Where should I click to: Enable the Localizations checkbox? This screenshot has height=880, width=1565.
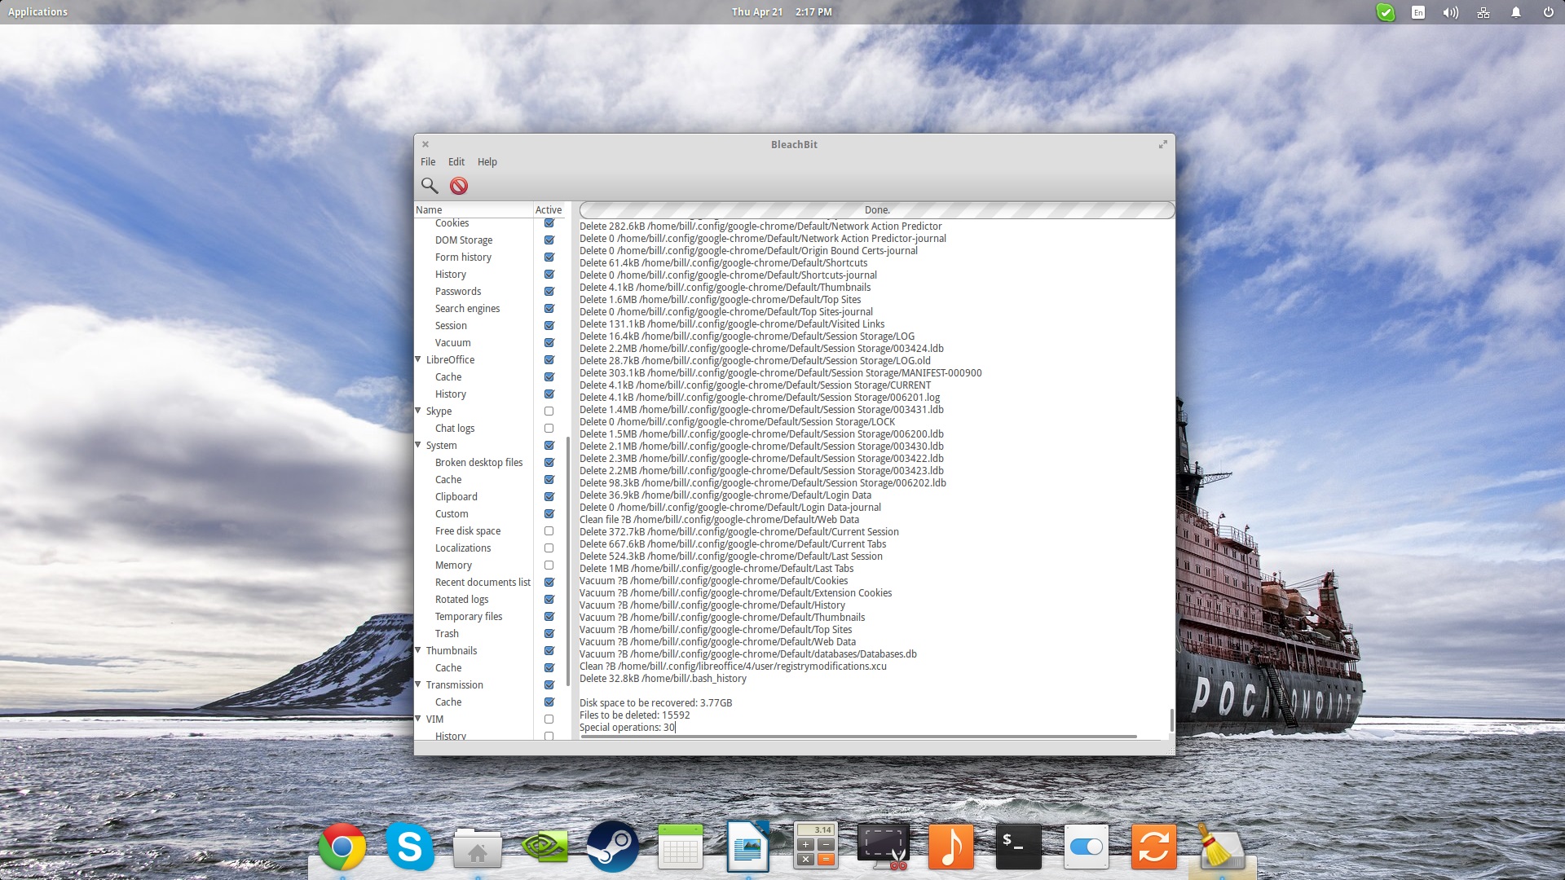549,548
